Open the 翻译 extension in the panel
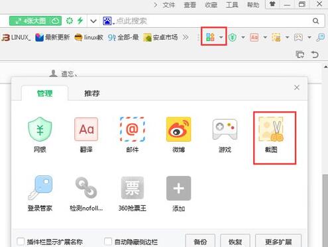328x247 pixels. point(86,134)
